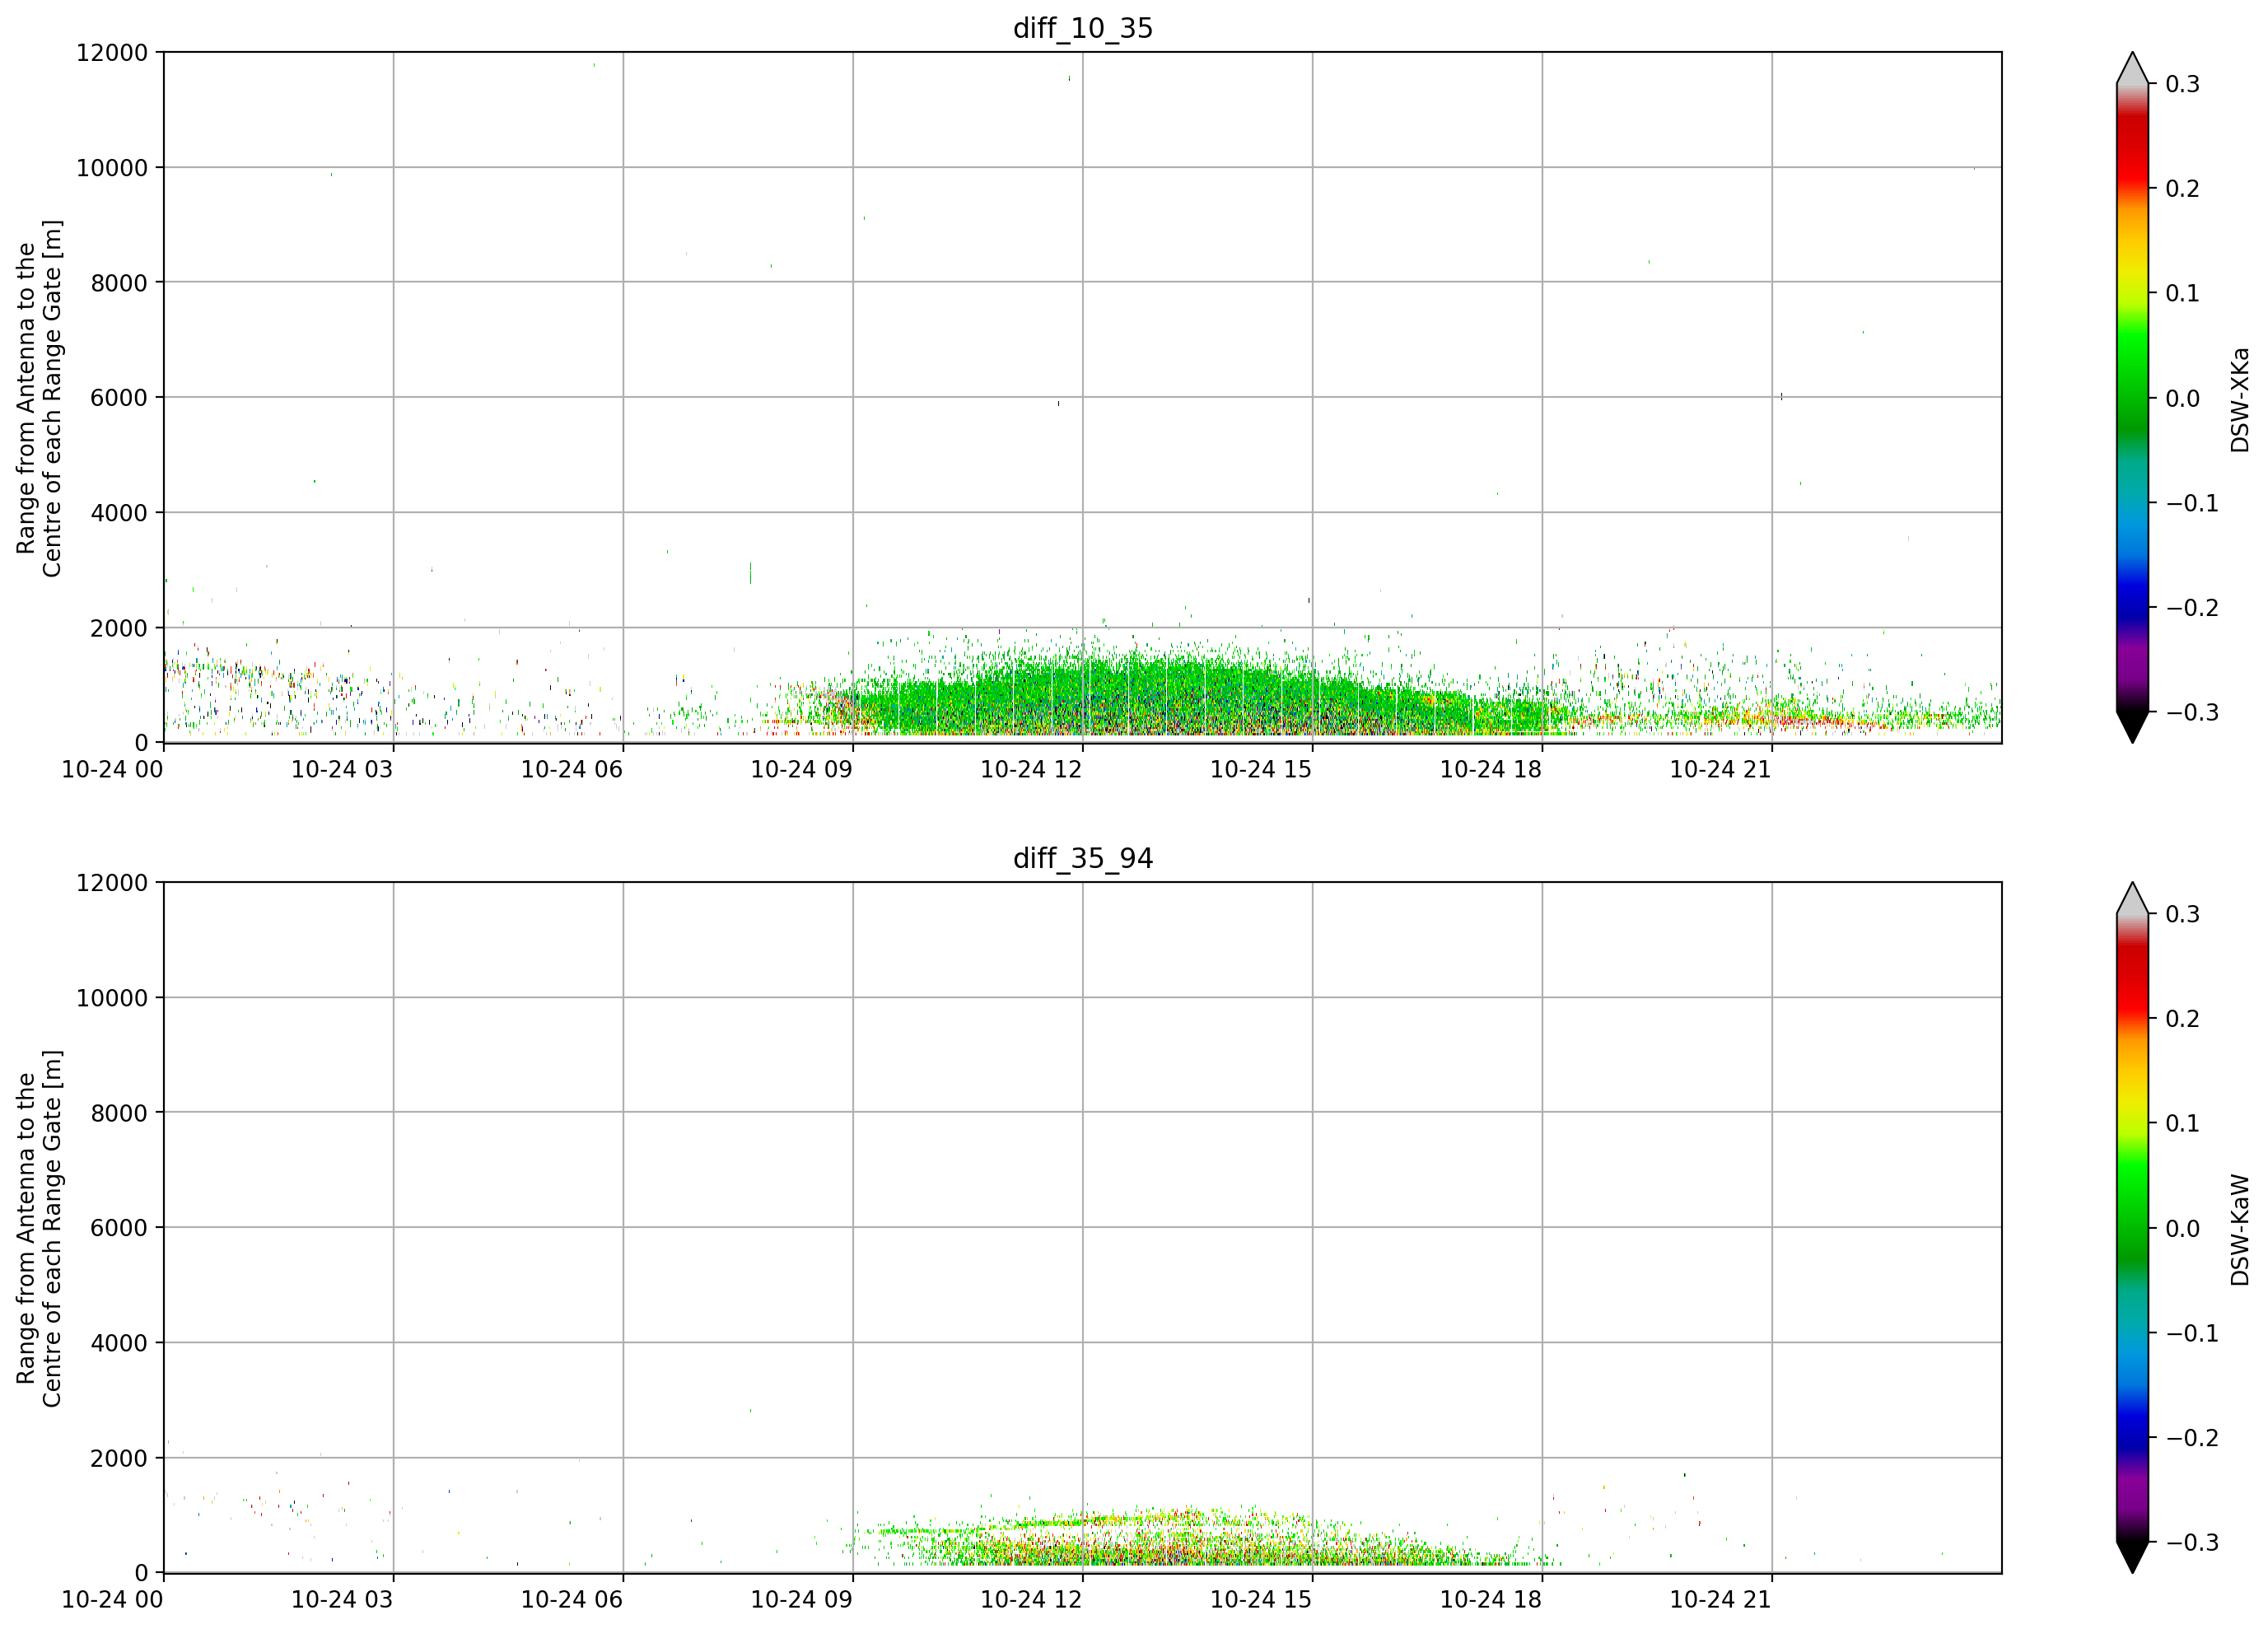
Task: Click the diff_10_35 plot title
Action: [x=1083, y=28]
